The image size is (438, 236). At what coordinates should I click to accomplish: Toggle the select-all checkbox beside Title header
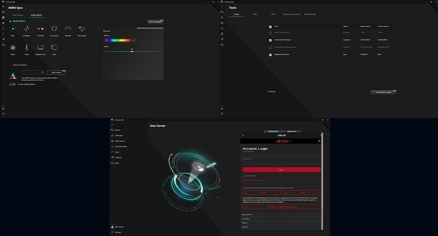[270, 27]
